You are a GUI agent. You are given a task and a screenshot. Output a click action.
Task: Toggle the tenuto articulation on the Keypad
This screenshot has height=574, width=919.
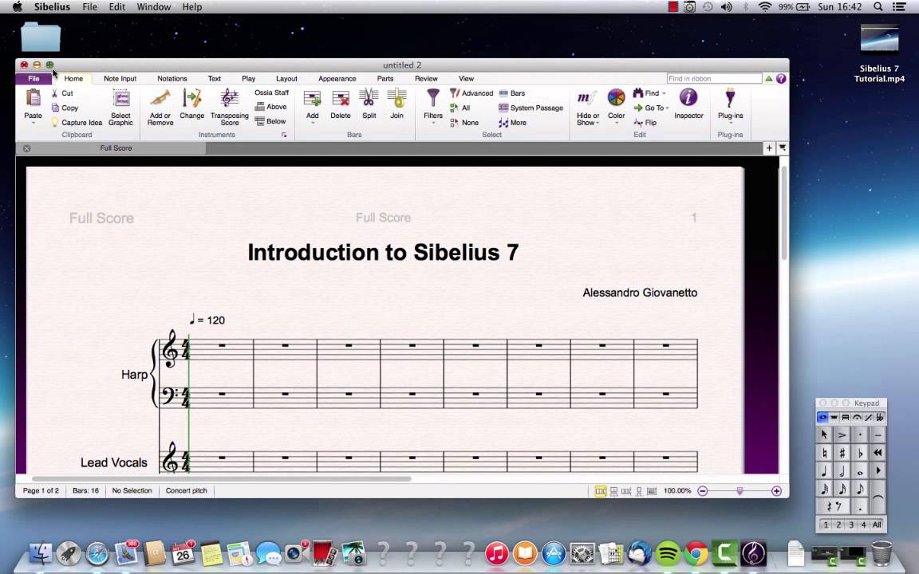[878, 434]
